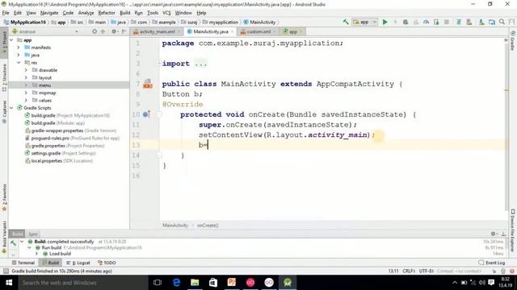Click the hammer icon in the Build panel
517x290 pixels.
pyautogui.click(x=13, y=243)
